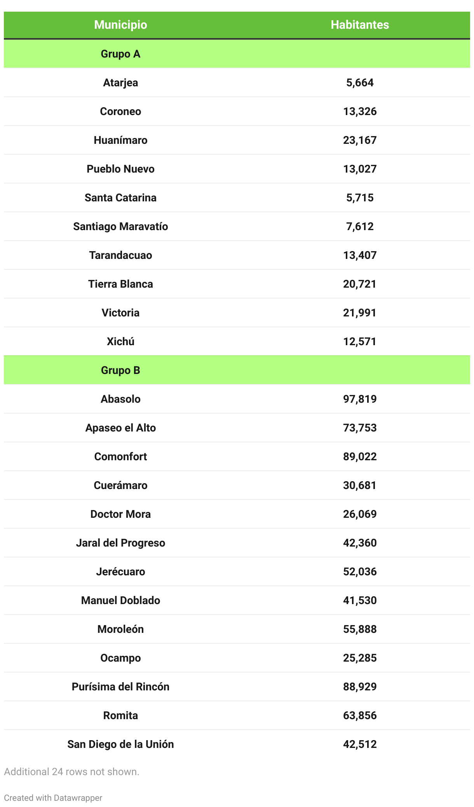The height and width of the screenshot is (807, 474).
Task: Open the Created with Datawrapper link
Action: click(x=53, y=798)
